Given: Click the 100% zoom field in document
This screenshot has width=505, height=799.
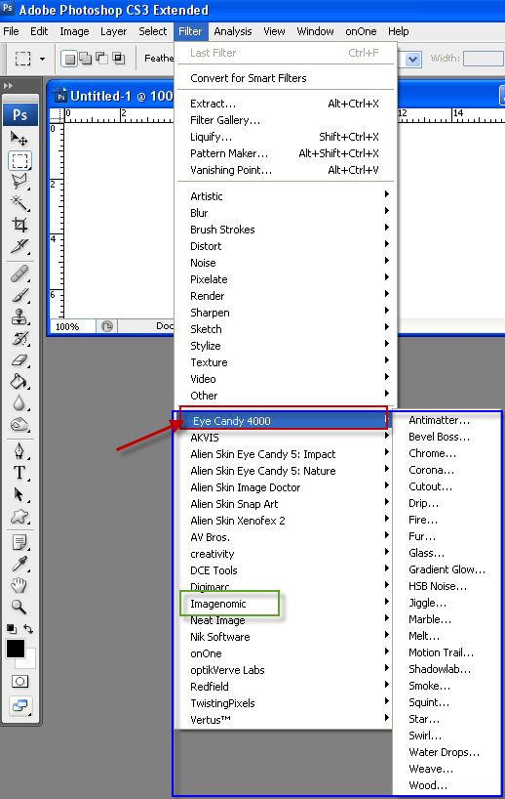Looking at the screenshot, I should pyautogui.click(x=73, y=326).
